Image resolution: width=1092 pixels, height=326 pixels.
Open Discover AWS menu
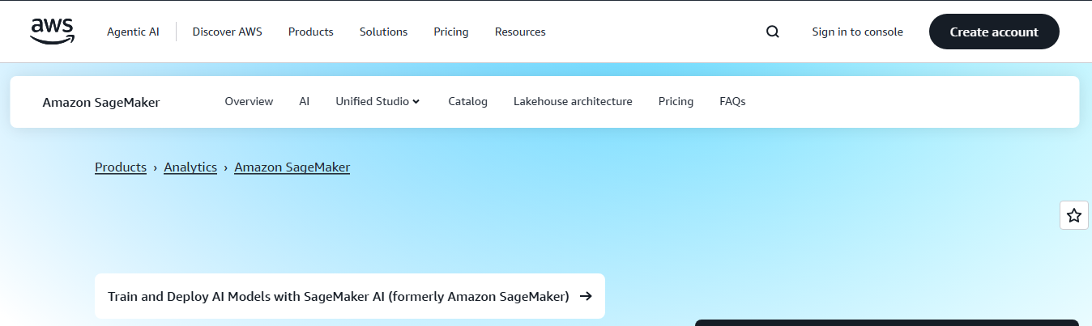pyautogui.click(x=227, y=32)
